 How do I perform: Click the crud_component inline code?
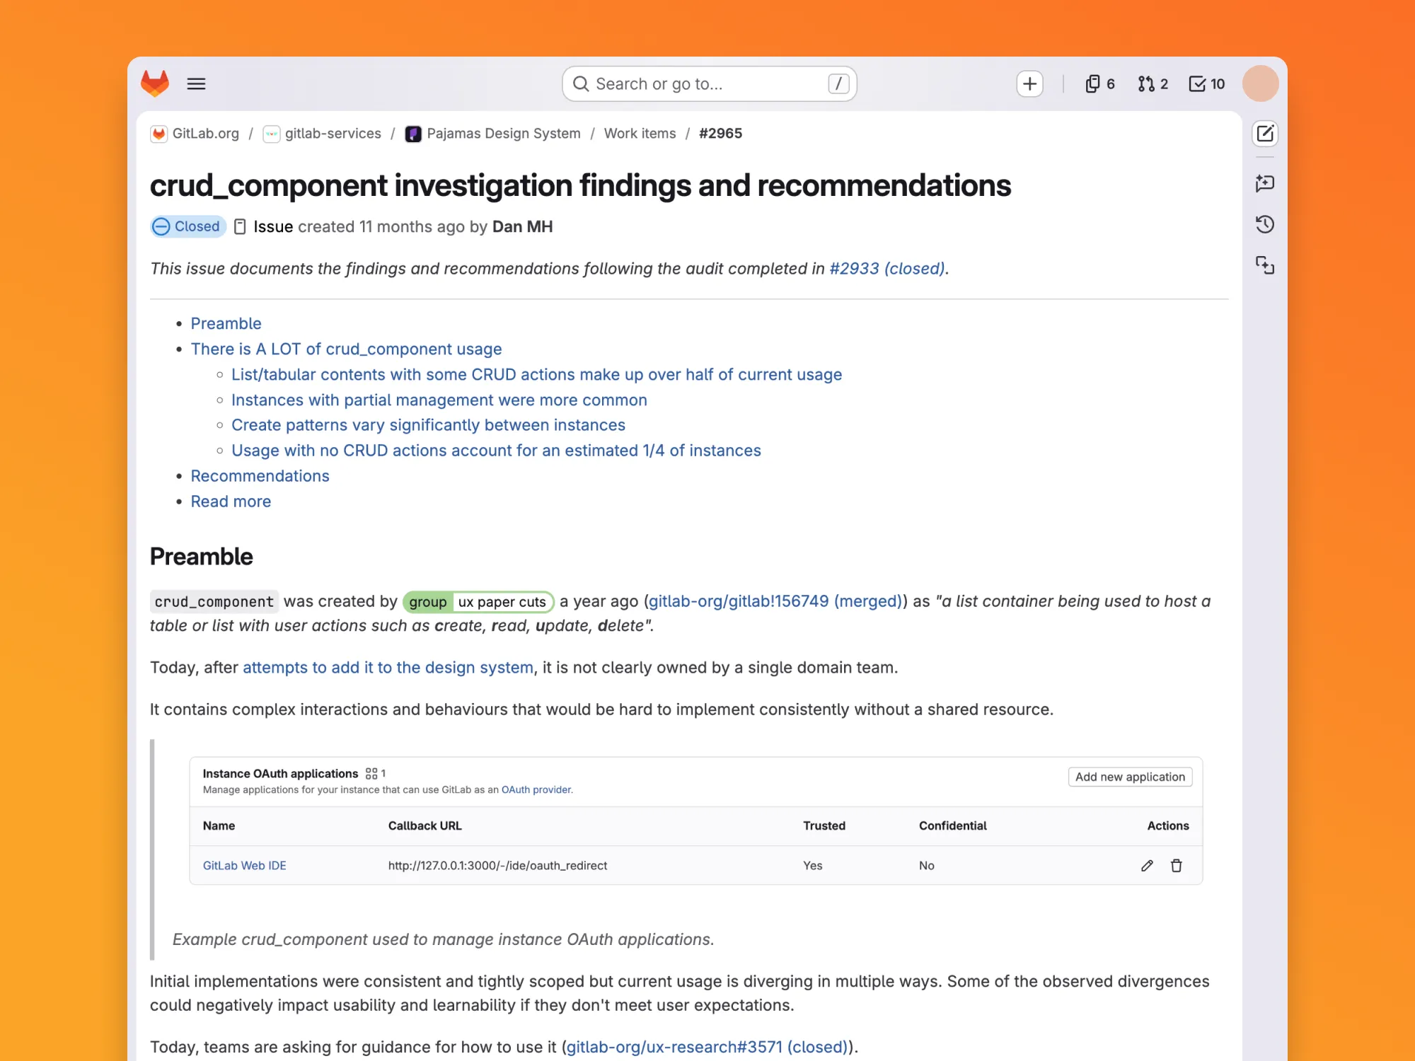point(214,602)
